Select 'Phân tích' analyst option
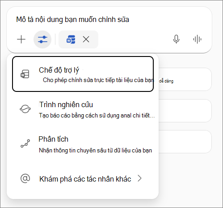223x208 pixels. coord(83,144)
